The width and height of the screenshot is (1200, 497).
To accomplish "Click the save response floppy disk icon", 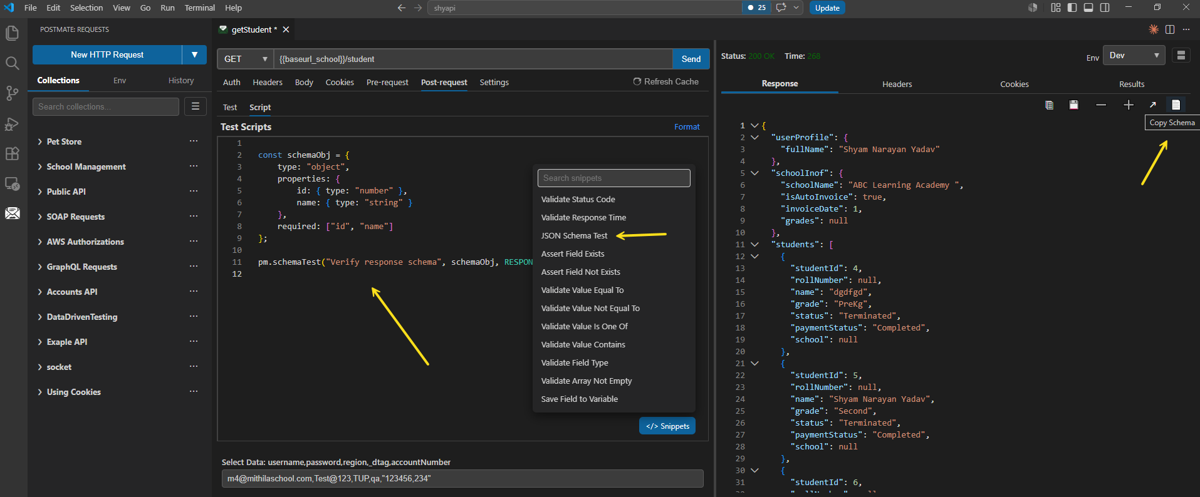I will click(x=1073, y=105).
